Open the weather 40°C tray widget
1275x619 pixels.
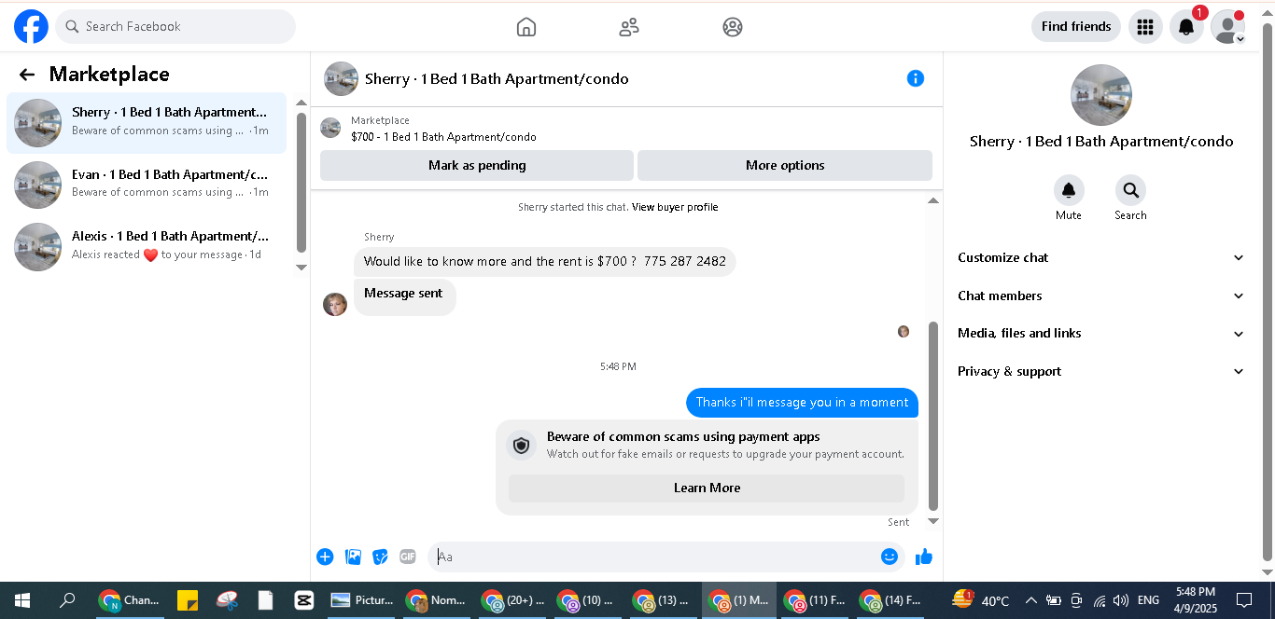981,600
